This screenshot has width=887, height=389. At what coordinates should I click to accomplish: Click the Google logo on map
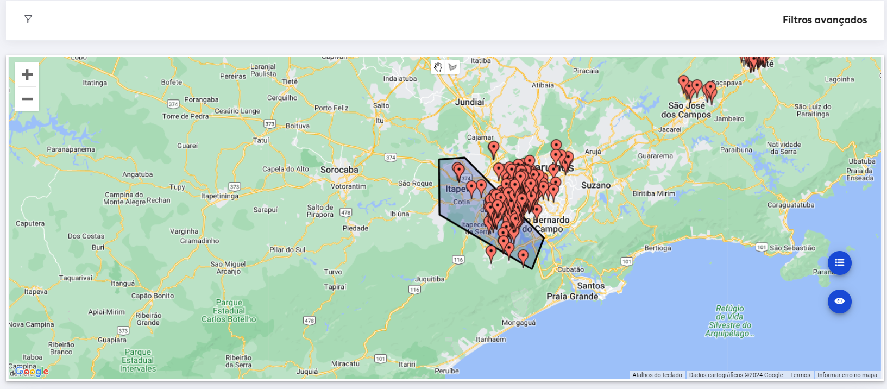(x=32, y=372)
